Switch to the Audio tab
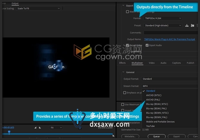200x140 pixels. pyautogui.click(x=164, y=63)
